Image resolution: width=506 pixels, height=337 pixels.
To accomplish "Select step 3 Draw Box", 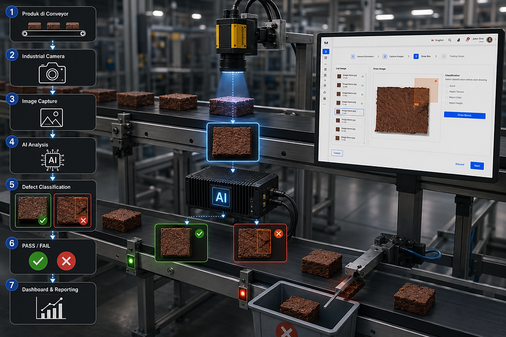I will click(x=422, y=56).
